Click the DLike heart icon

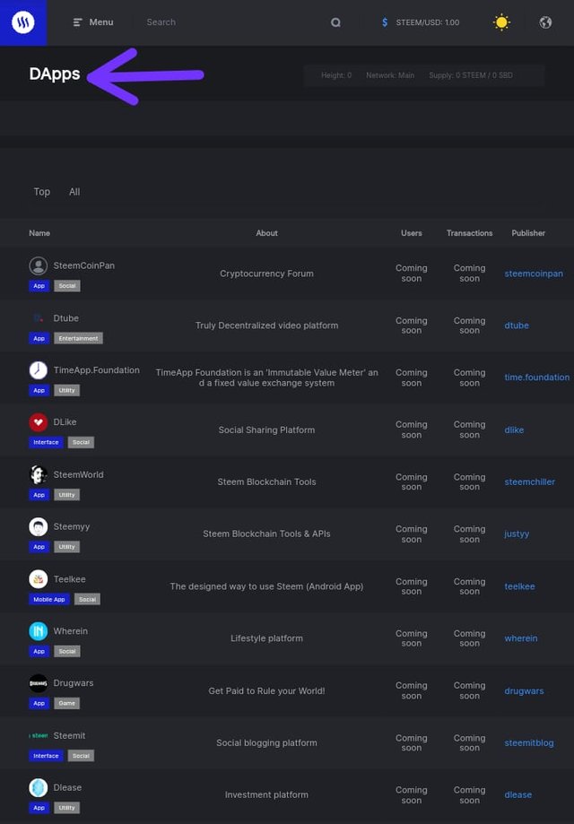pyautogui.click(x=39, y=422)
